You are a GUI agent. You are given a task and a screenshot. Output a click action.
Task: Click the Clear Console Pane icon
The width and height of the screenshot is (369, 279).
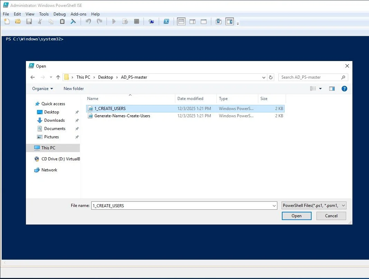73,22
